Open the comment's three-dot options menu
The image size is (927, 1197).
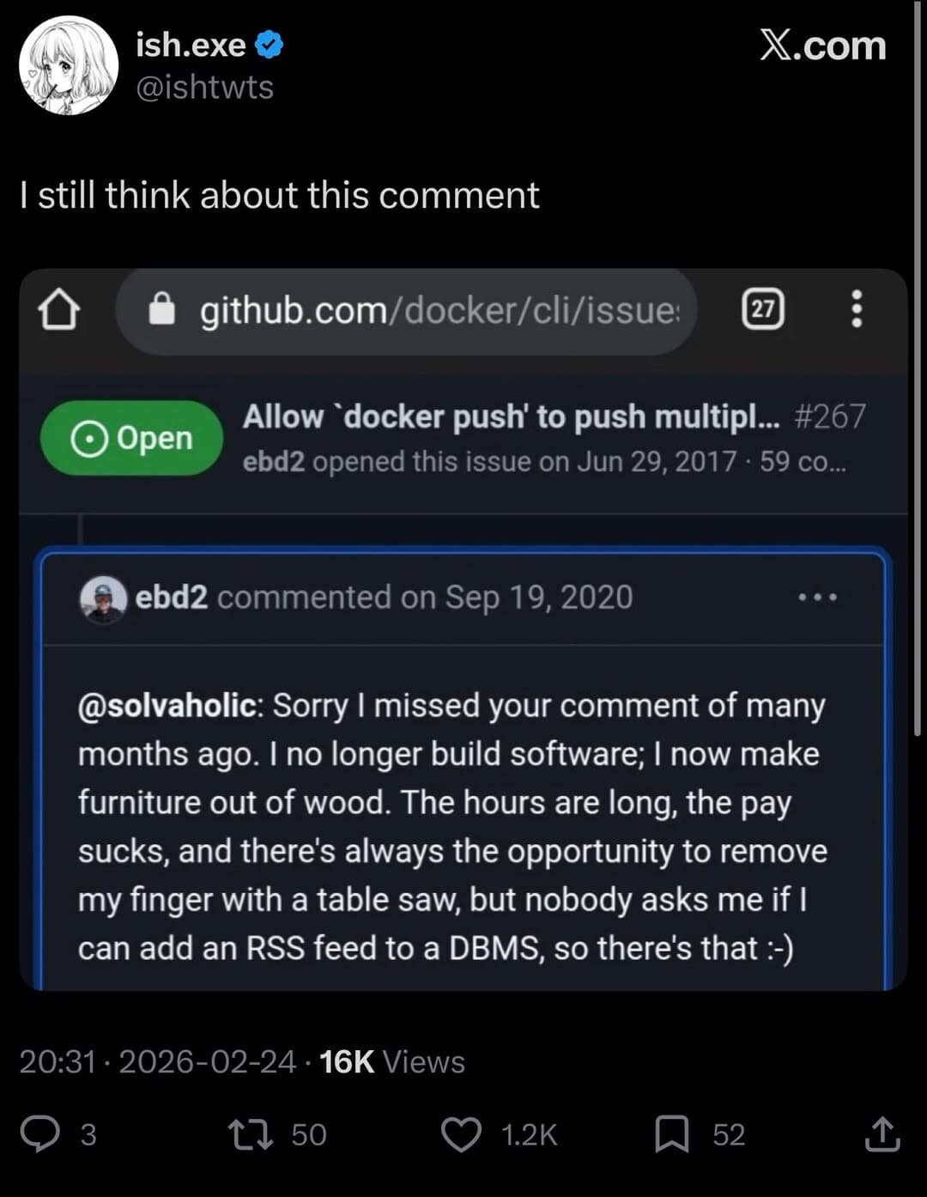point(817,597)
